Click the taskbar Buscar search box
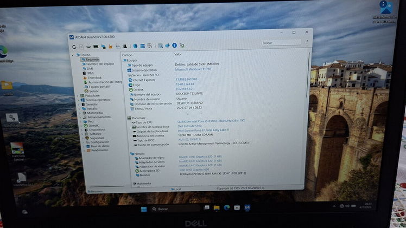The width and height of the screenshot is (406, 228). point(175,209)
